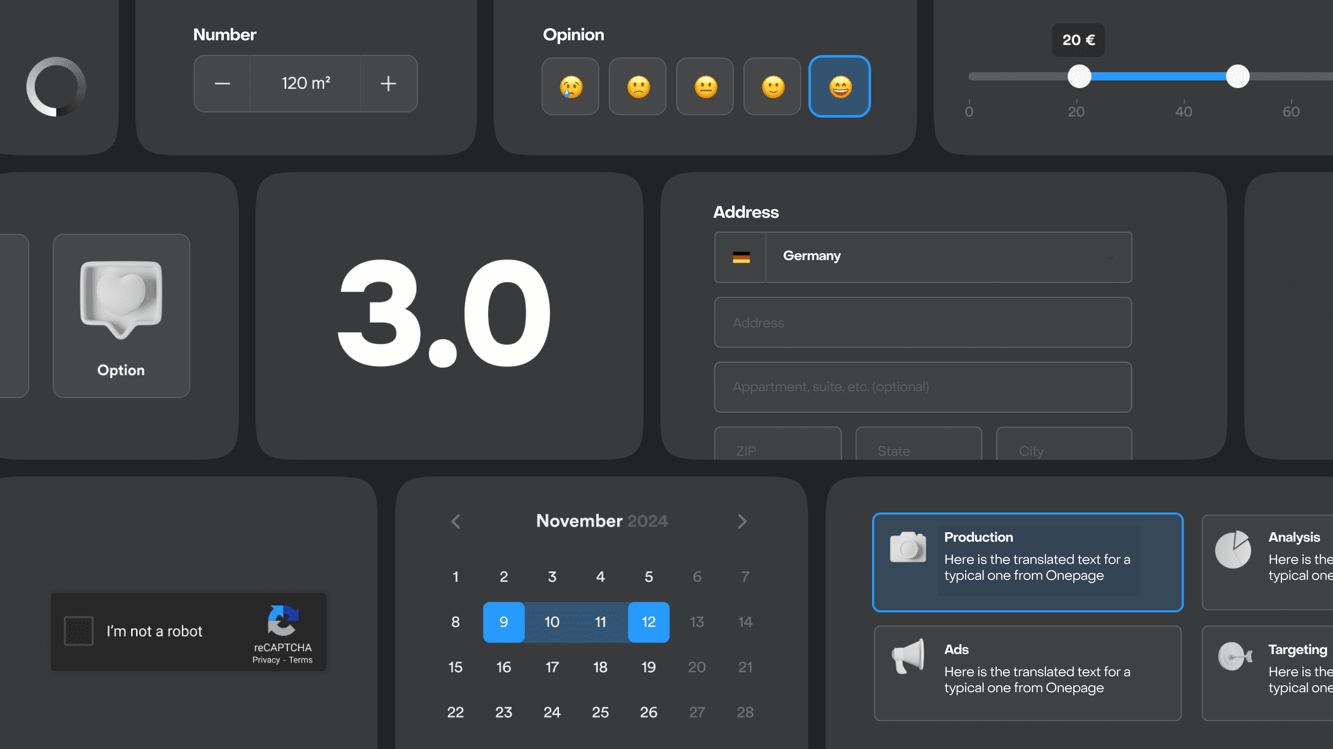Click the heart speech bubble Option card

coord(121,315)
